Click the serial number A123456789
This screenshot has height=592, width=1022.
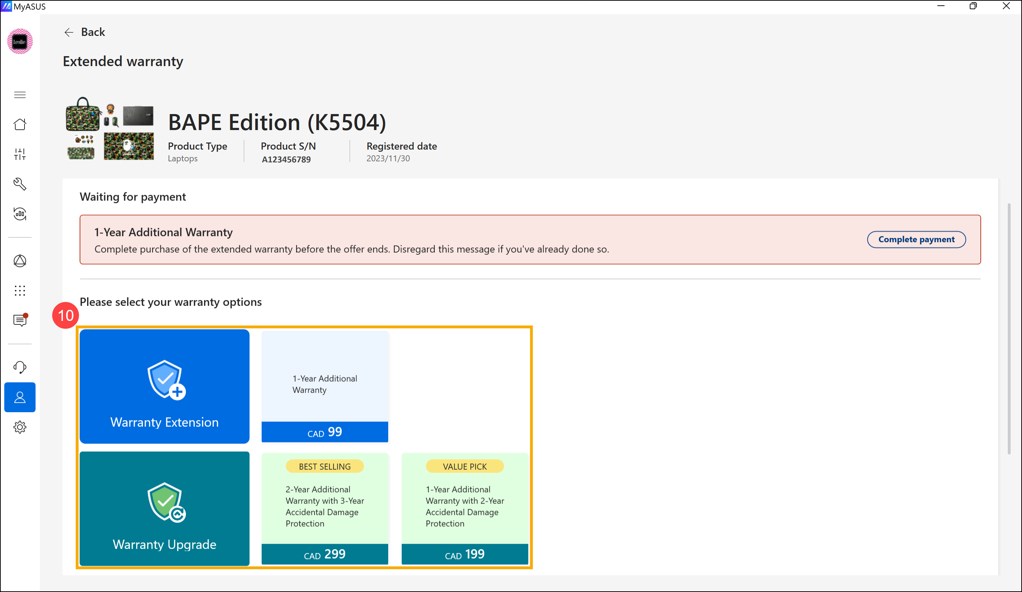(x=286, y=159)
